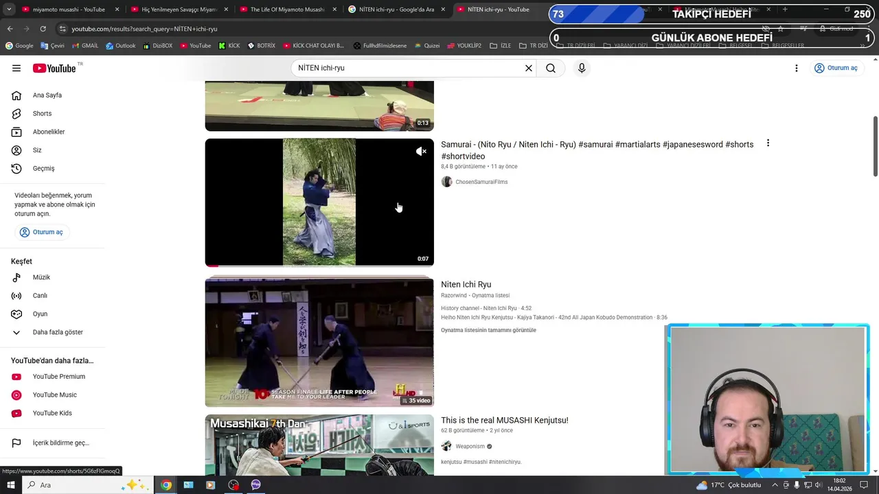Click the Weaponism channel avatar
The width and height of the screenshot is (879, 494).
click(446, 447)
